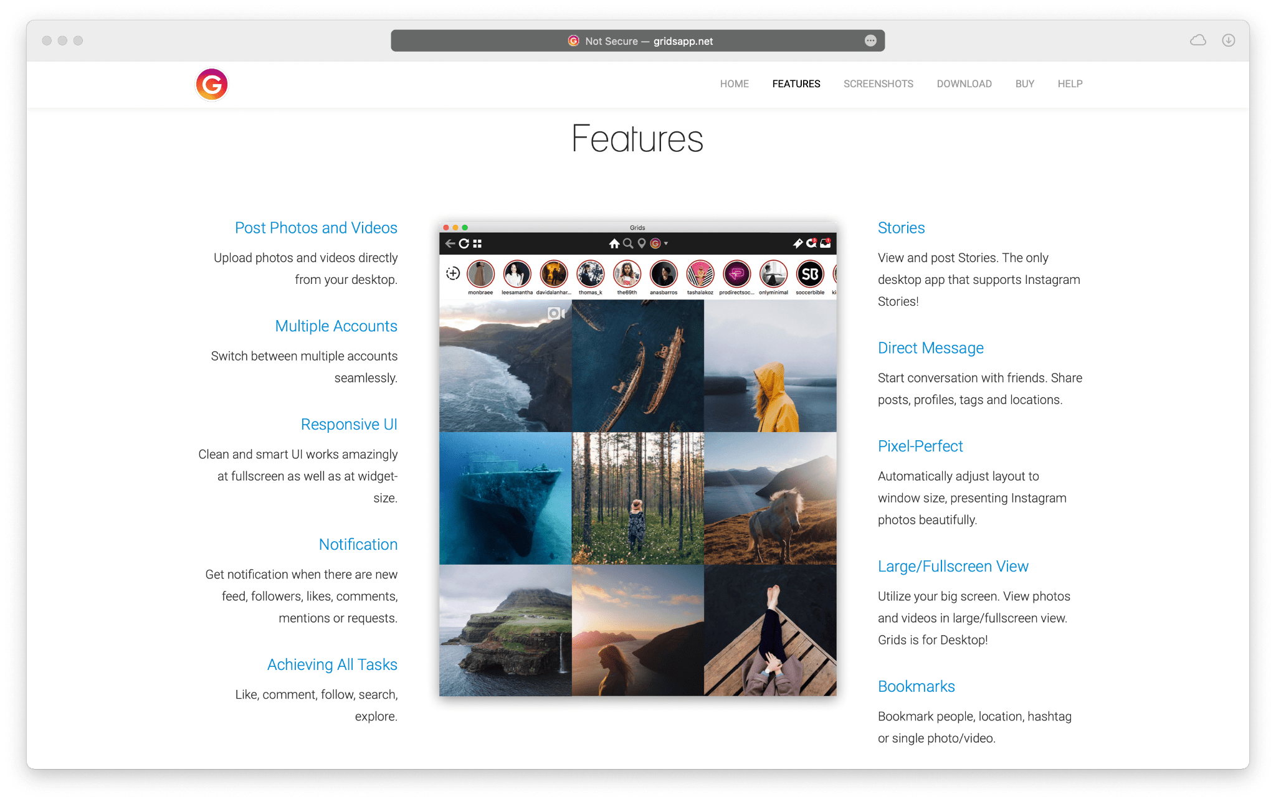Expand the account switcher dropdown arrow

click(x=666, y=243)
